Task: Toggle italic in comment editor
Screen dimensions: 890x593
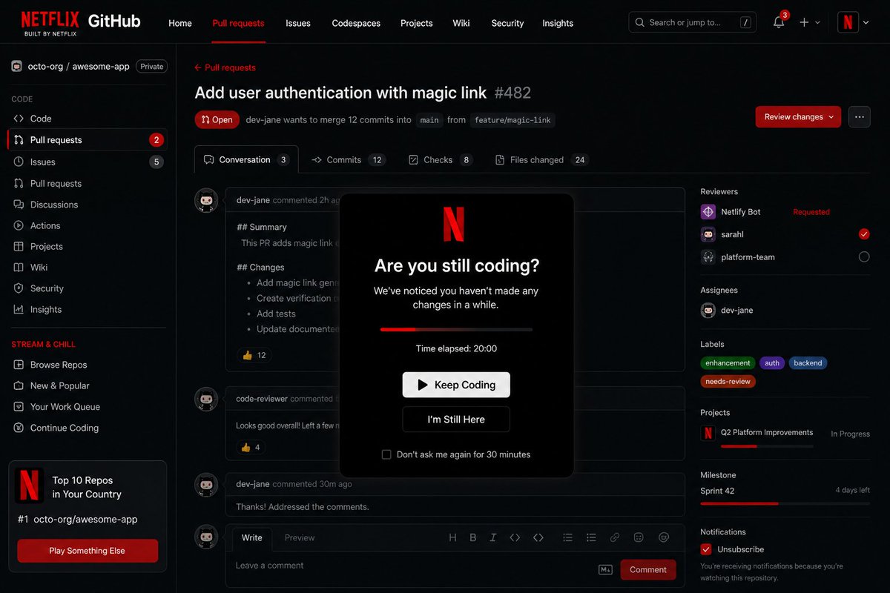Action: tap(493, 537)
